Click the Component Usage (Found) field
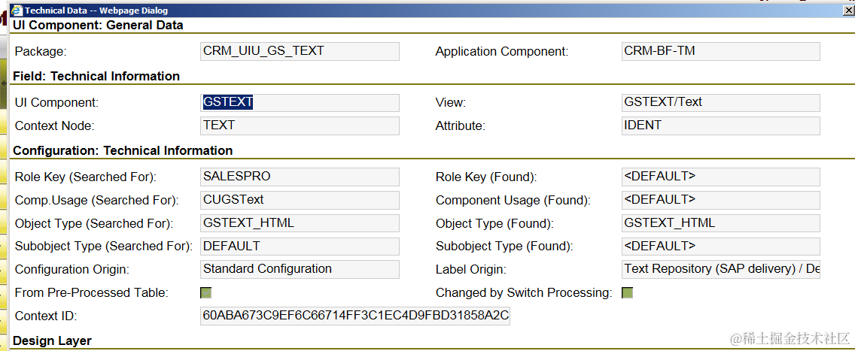855x351 pixels. [721, 200]
